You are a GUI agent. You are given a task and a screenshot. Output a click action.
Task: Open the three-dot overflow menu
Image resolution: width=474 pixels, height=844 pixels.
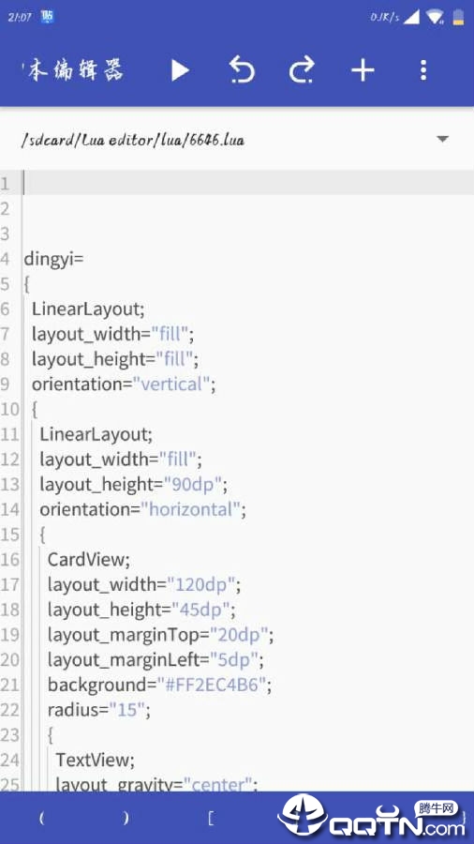423,70
